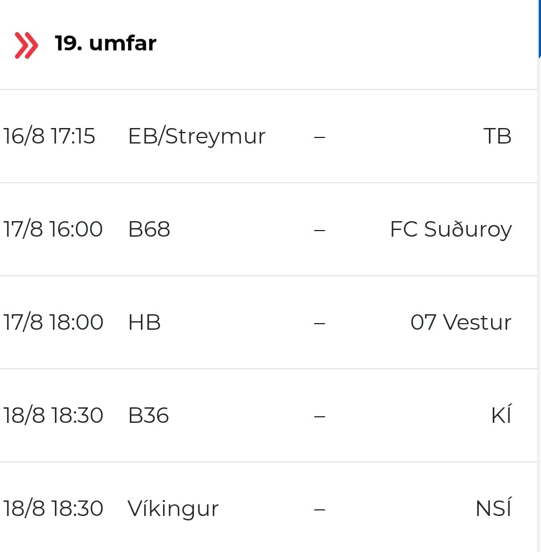Select HB team name
The height and width of the screenshot is (552, 541).
[x=144, y=323]
